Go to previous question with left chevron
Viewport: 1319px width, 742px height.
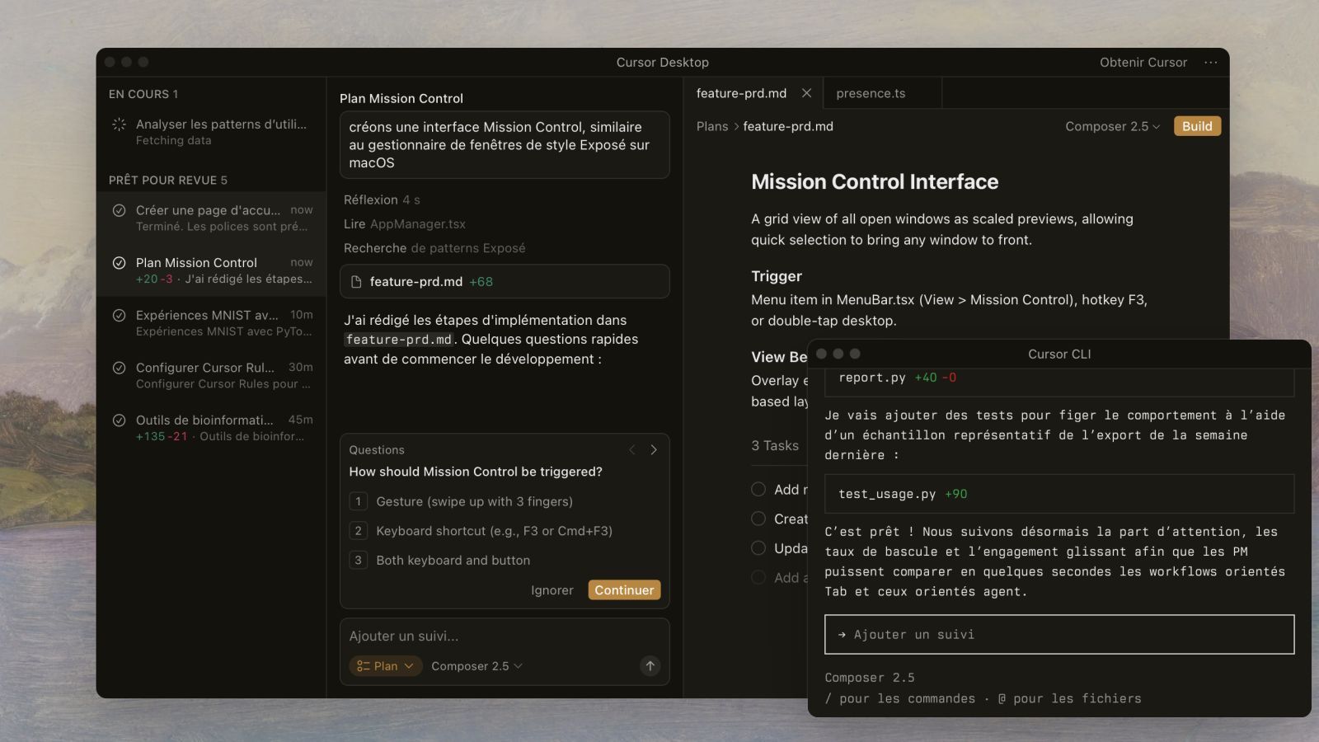tap(632, 449)
